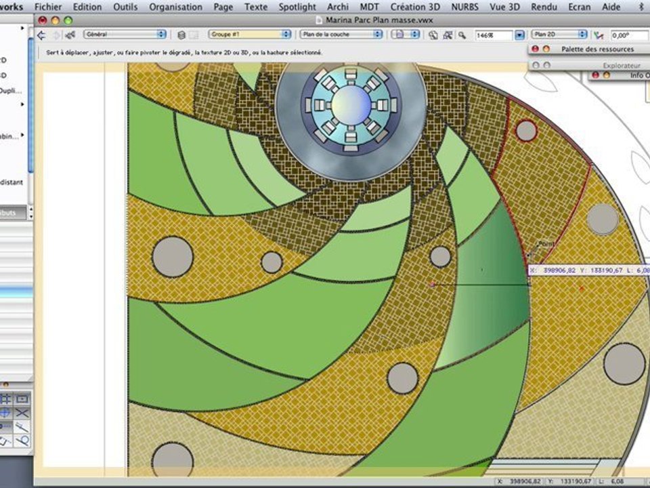Open the Ecran menu
The height and width of the screenshot is (488, 650).
pyautogui.click(x=579, y=7)
